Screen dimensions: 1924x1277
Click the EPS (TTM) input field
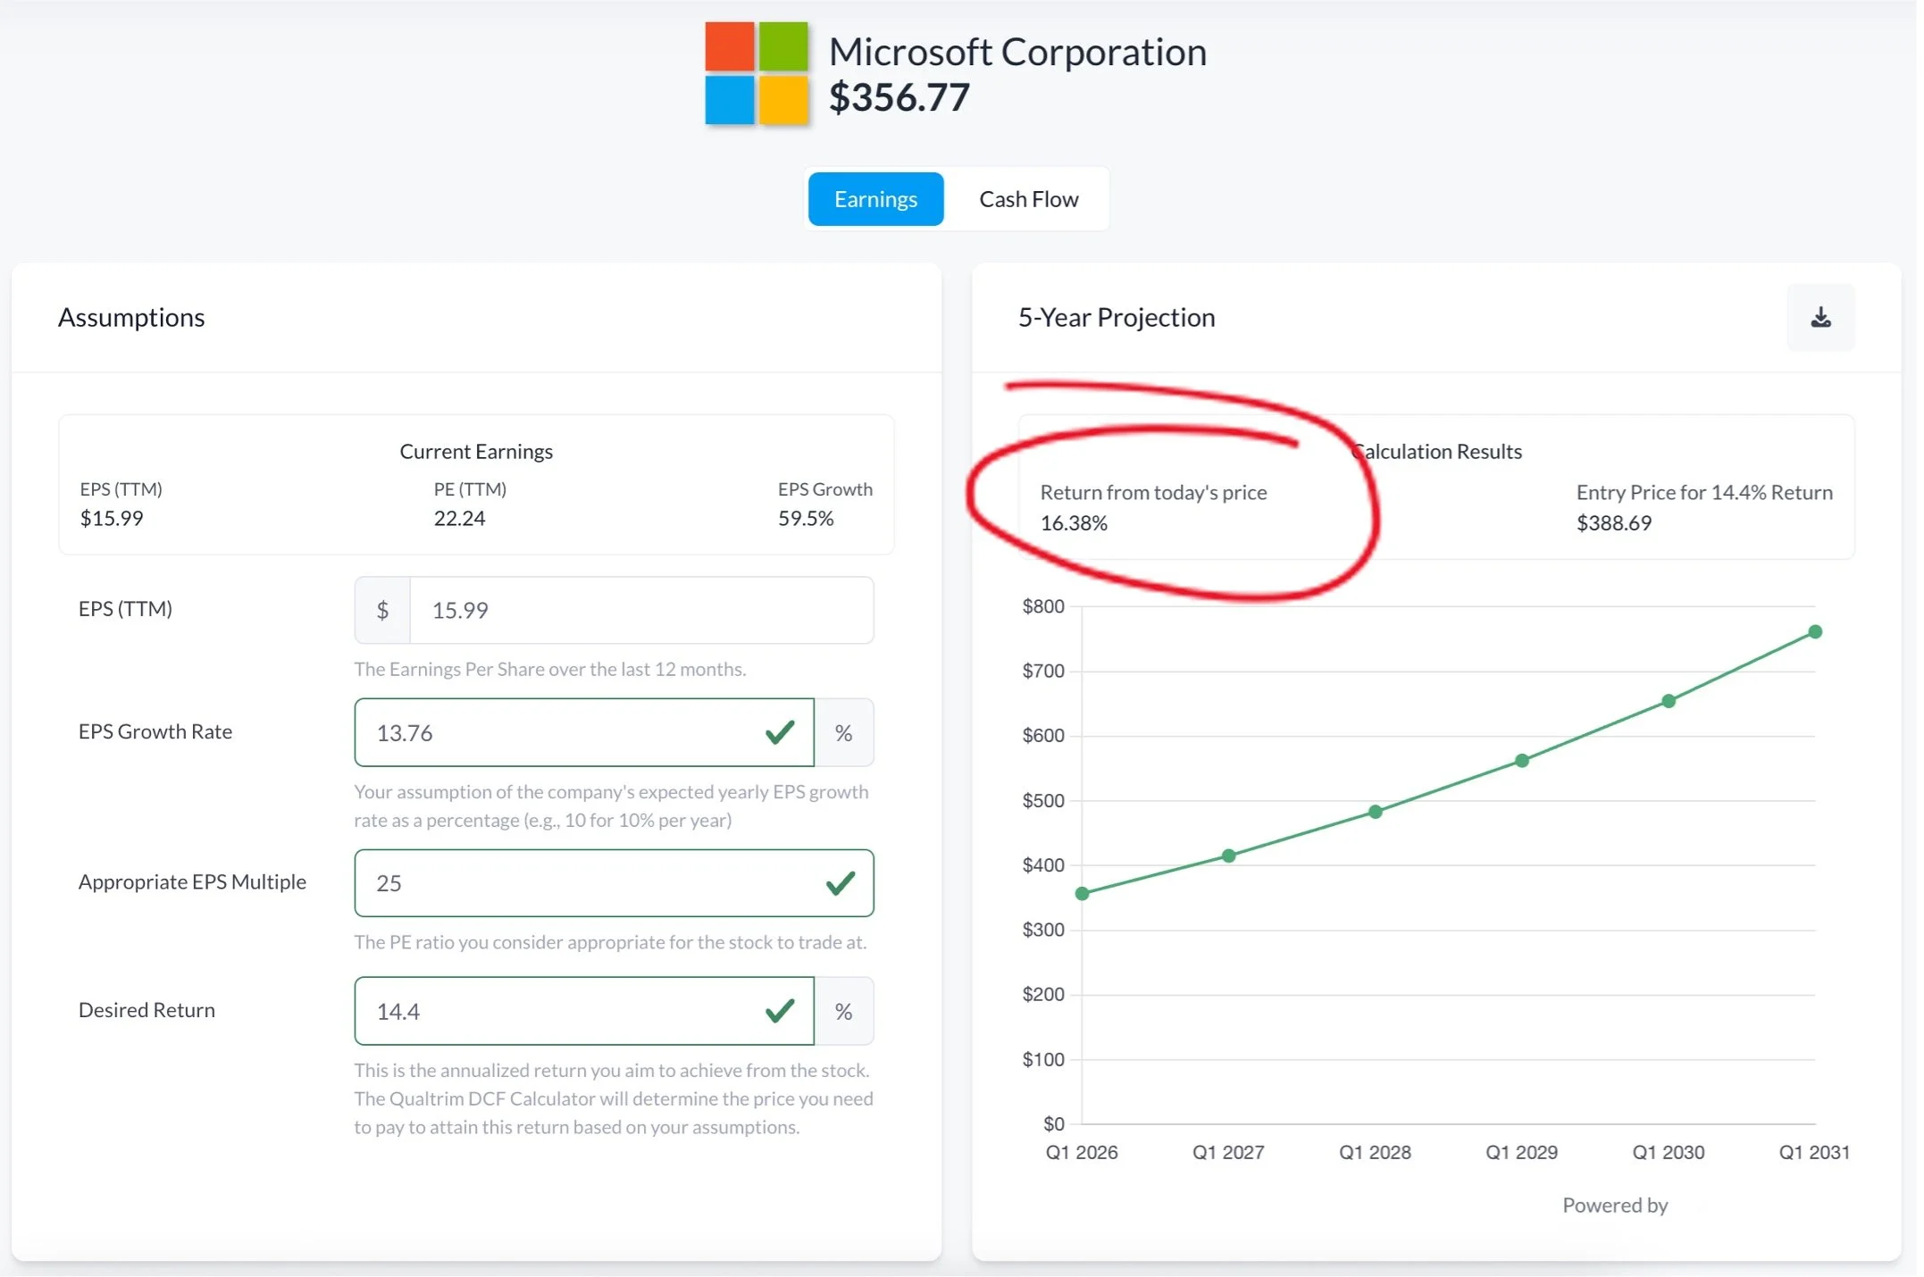tap(641, 612)
